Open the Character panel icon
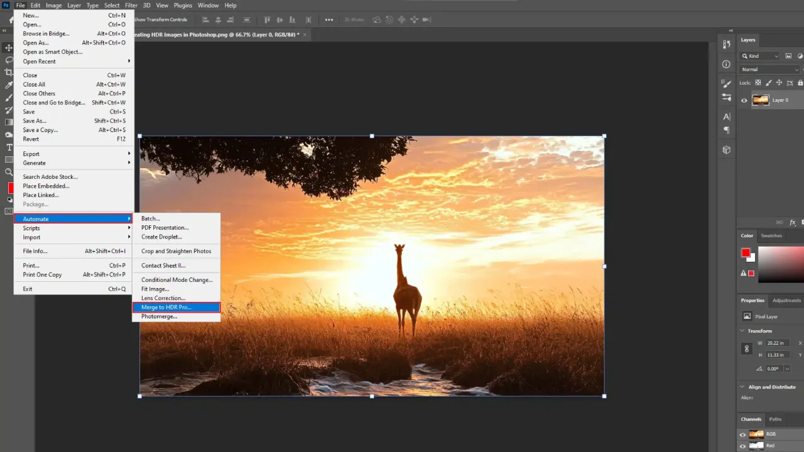This screenshot has height=452, width=804. coord(727,116)
